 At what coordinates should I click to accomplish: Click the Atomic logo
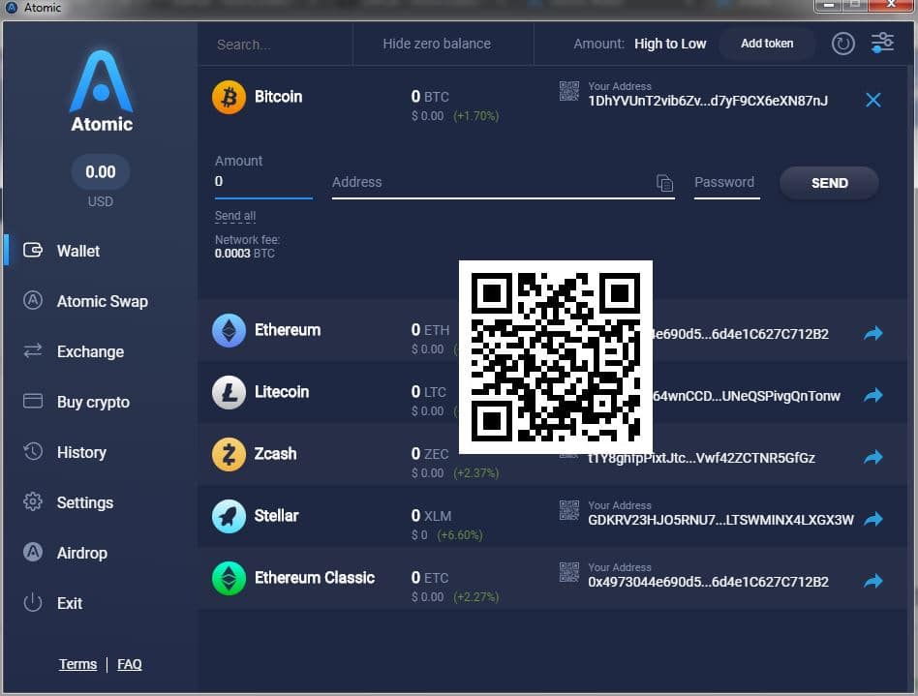(102, 91)
